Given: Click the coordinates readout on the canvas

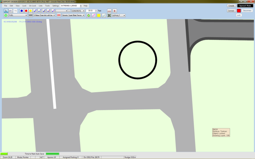Looking at the screenshot, I should pos(23,22).
